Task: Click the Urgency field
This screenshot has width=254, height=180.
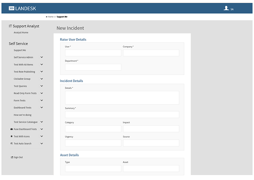Action: click(x=93, y=143)
